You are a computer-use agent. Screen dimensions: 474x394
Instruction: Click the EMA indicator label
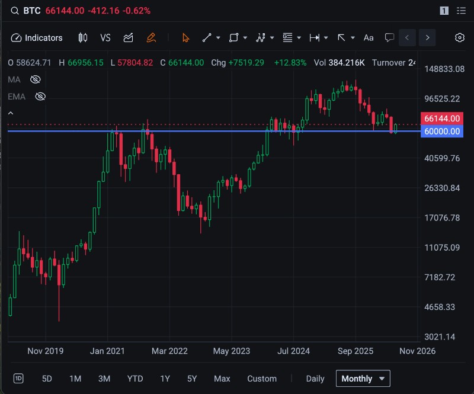coord(17,97)
